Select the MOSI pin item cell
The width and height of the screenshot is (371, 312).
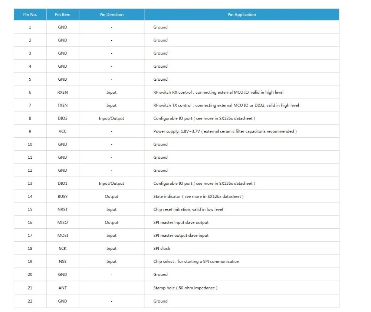pos(63,235)
